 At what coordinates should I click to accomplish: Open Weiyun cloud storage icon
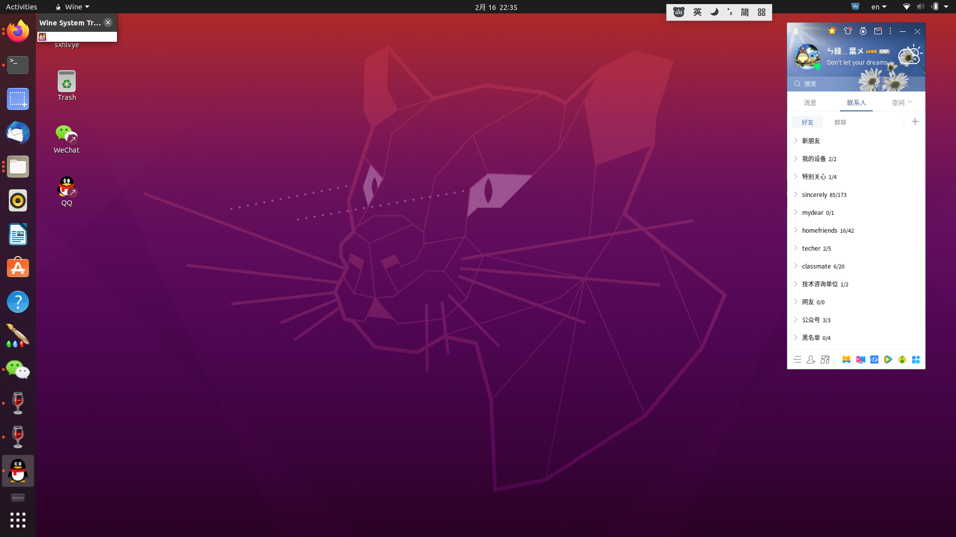874,359
